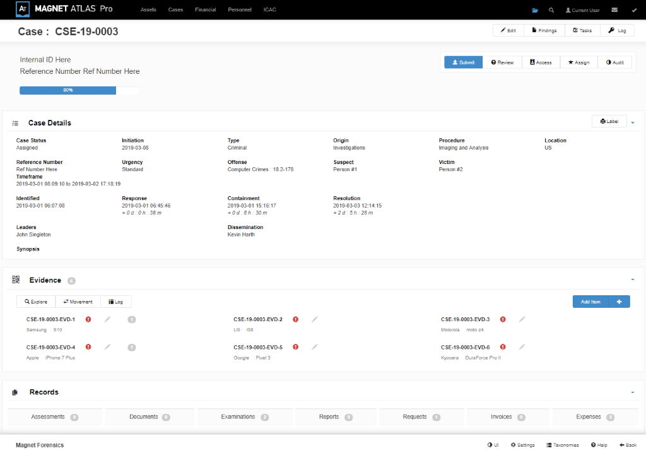This screenshot has height=453, width=646.
Task: Click the Movement evidence button
Action: point(78,302)
